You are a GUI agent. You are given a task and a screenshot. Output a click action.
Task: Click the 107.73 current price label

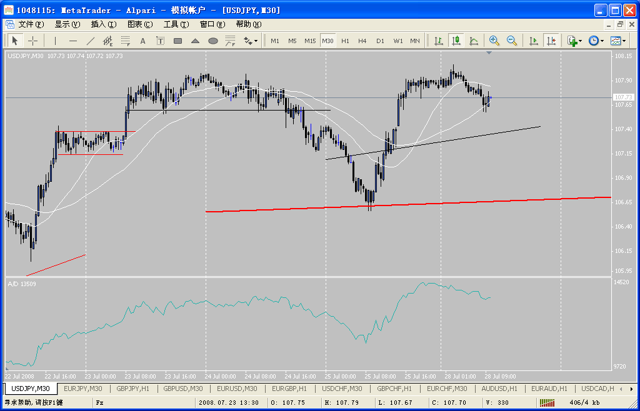tap(623, 97)
